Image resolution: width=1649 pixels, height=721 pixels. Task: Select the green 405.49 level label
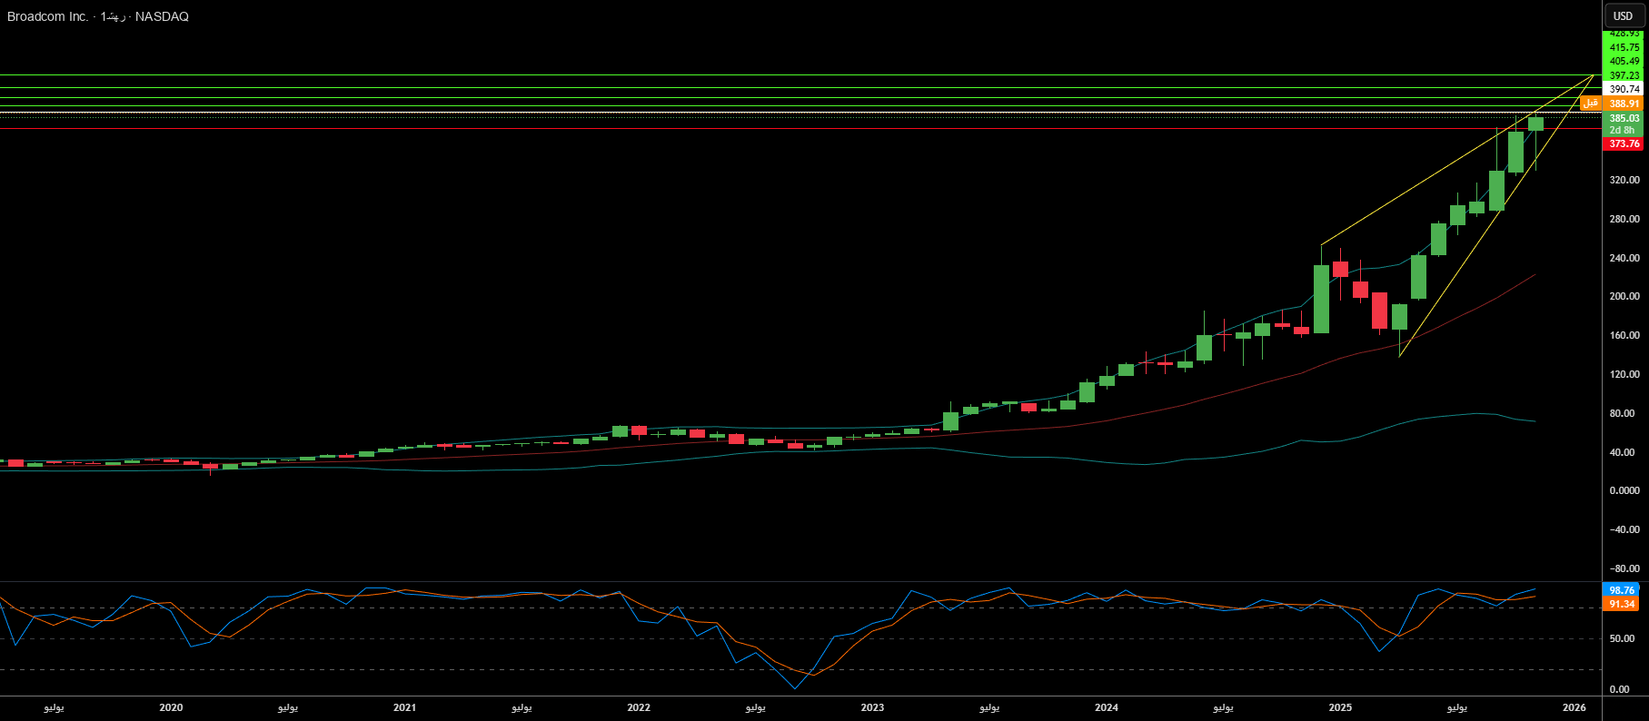pyautogui.click(x=1624, y=61)
